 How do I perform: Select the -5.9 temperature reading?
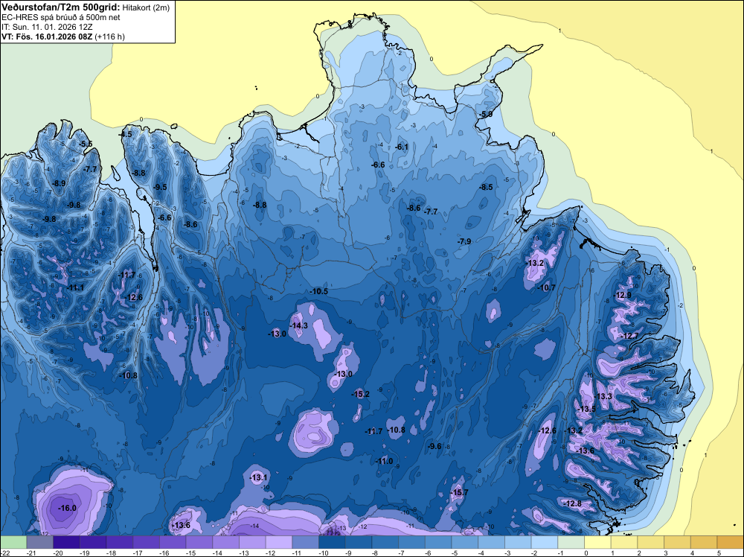(485, 115)
